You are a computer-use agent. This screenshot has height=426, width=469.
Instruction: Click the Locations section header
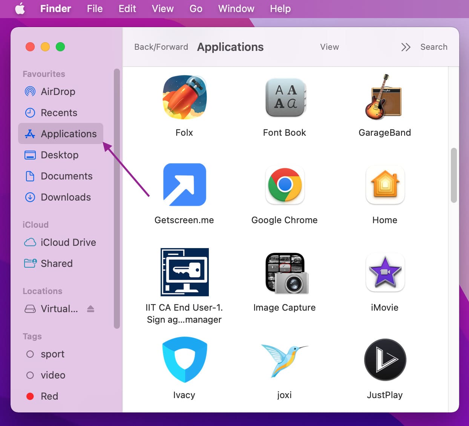[42, 291]
